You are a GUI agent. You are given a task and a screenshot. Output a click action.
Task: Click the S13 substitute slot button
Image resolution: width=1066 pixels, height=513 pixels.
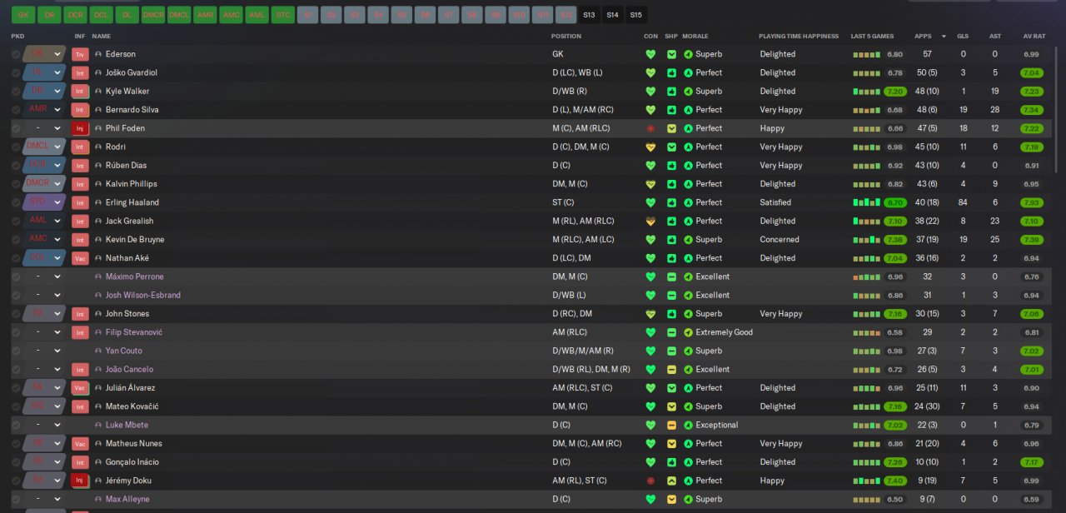click(x=589, y=15)
